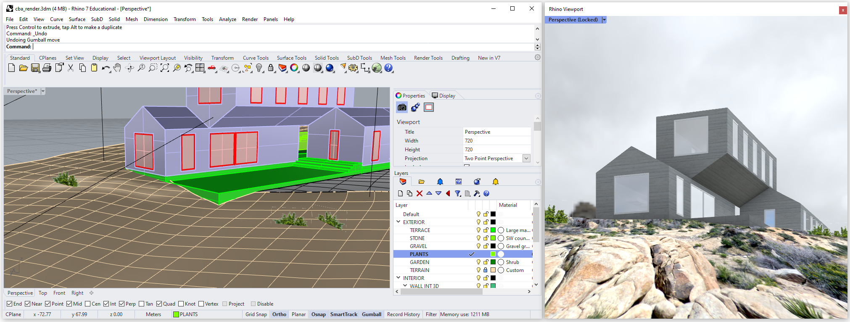Open the Perspective viewport title dropdown arrow
This screenshot has height=322, width=850.
43,91
